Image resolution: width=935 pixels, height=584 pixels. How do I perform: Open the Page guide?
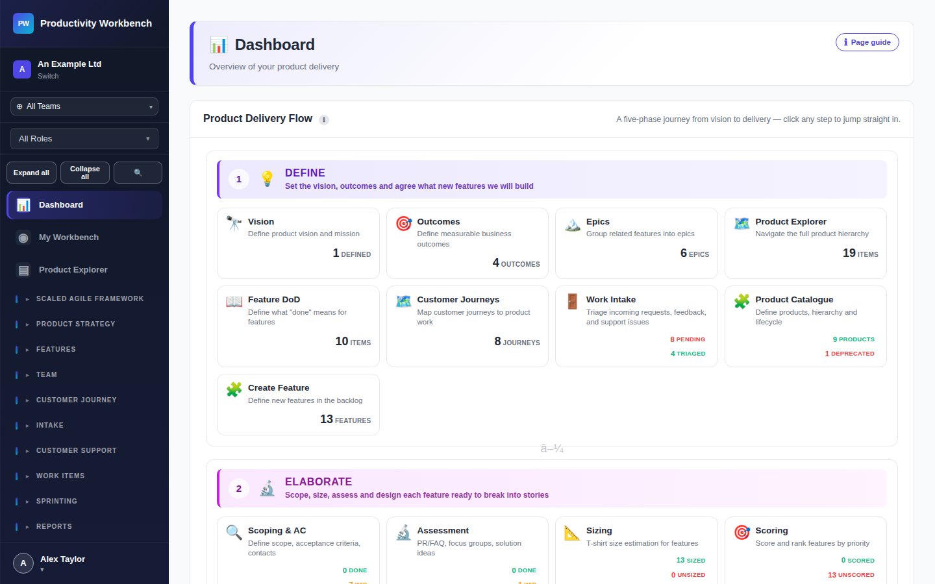click(867, 42)
